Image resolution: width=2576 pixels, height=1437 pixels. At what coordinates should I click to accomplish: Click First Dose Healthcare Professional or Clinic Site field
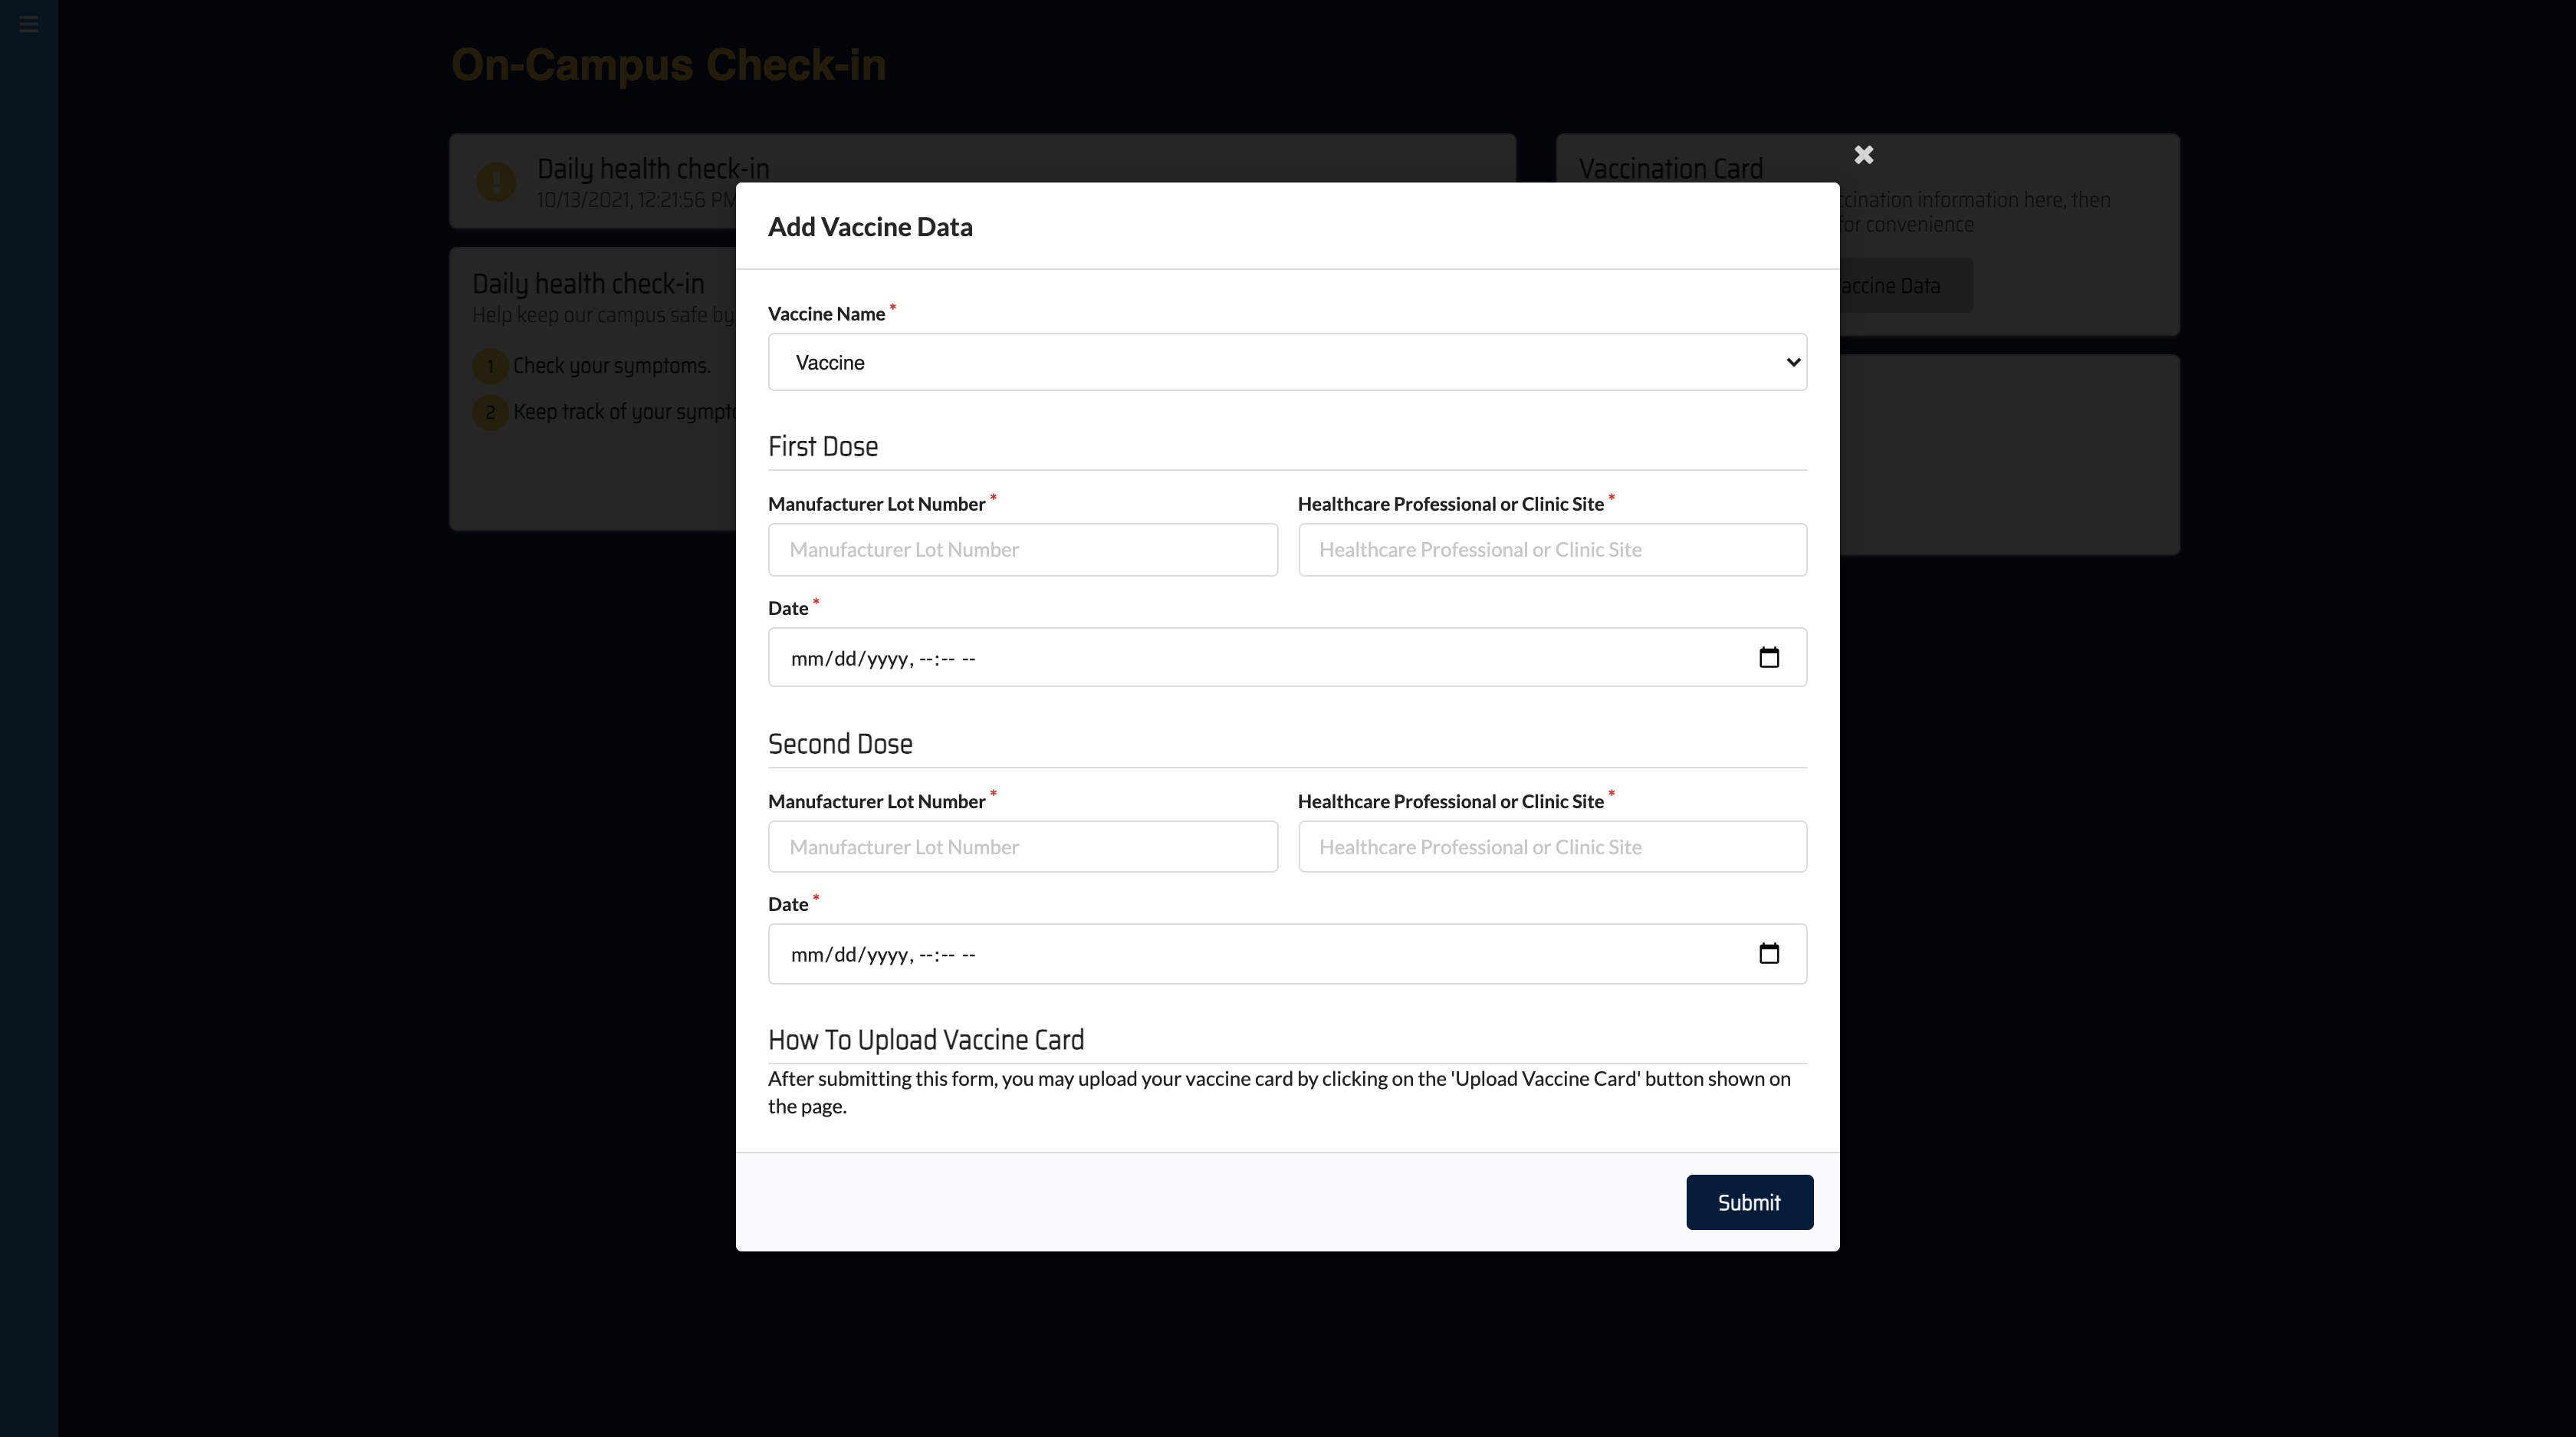(1552, 550)
